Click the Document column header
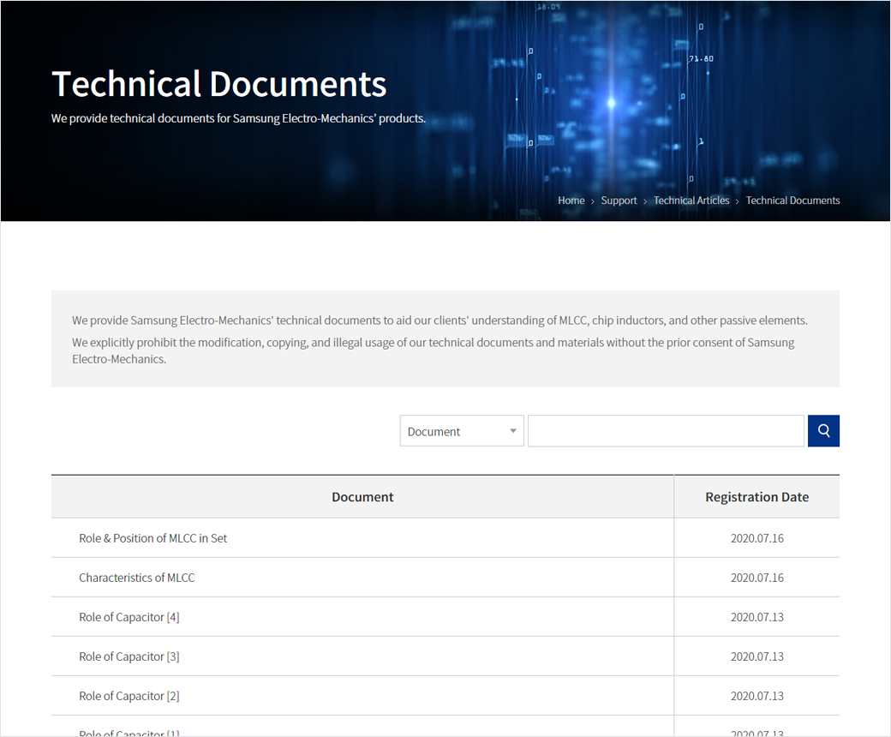 (x=362, y=497)
